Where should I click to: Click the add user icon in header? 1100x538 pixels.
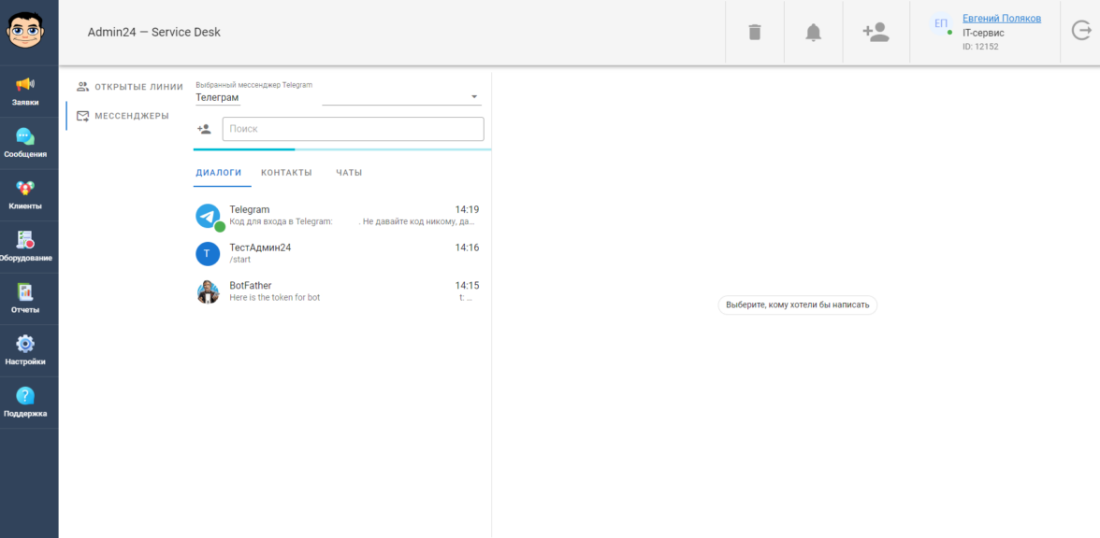click(876, 33)
